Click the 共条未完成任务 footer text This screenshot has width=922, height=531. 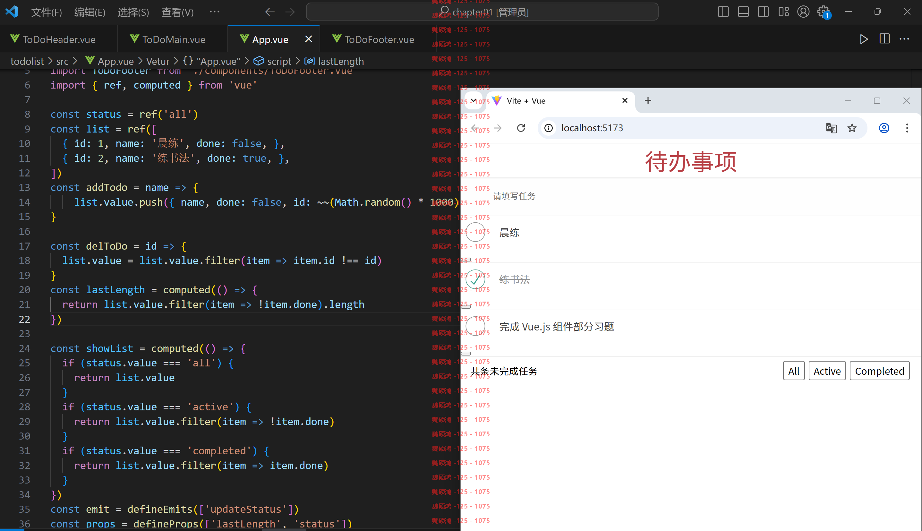[x=504, y=371]
